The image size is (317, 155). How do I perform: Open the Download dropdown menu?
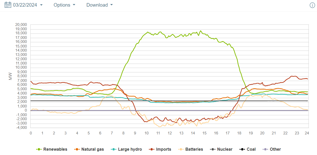(x=100, y=5)
